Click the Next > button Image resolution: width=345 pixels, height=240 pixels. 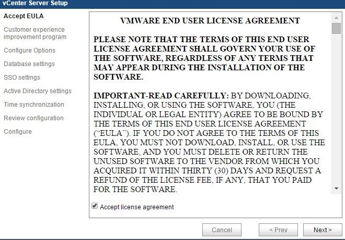point(323,230)
